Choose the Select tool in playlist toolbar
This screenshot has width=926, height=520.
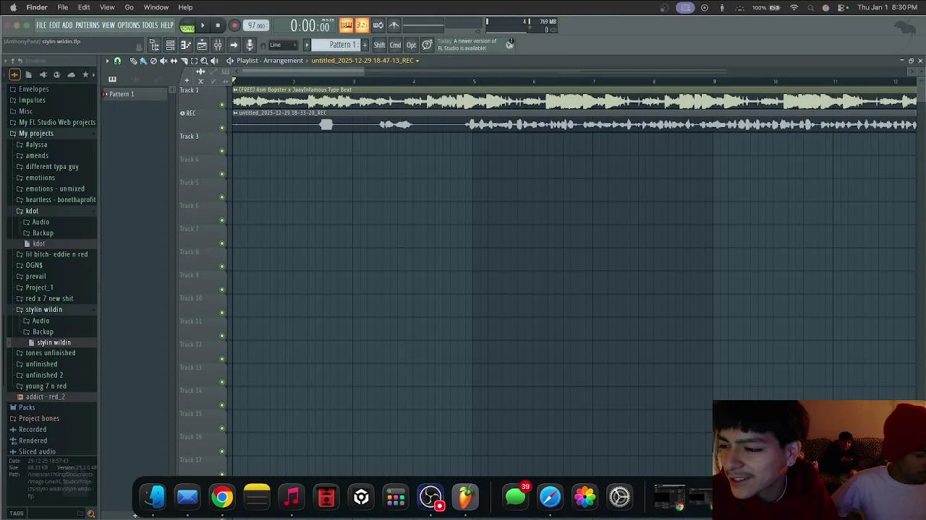[x=194, y=61]
